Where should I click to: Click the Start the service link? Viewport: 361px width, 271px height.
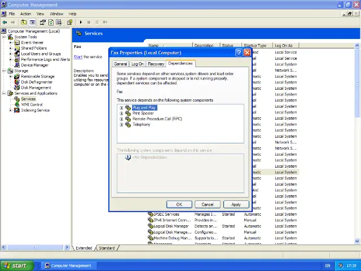point(78,56)
